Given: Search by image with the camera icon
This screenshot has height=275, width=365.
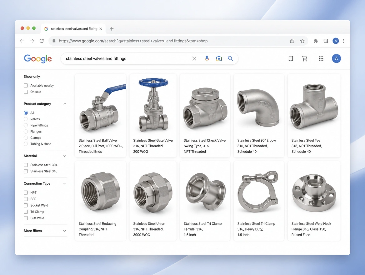Looking at the screenshot, I should [x=219, y=59].
